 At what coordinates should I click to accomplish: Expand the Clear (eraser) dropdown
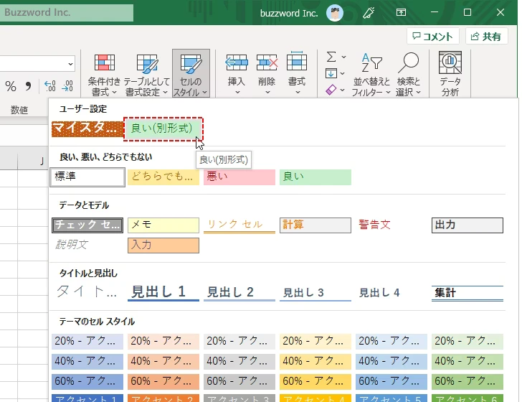pos(343,90)
